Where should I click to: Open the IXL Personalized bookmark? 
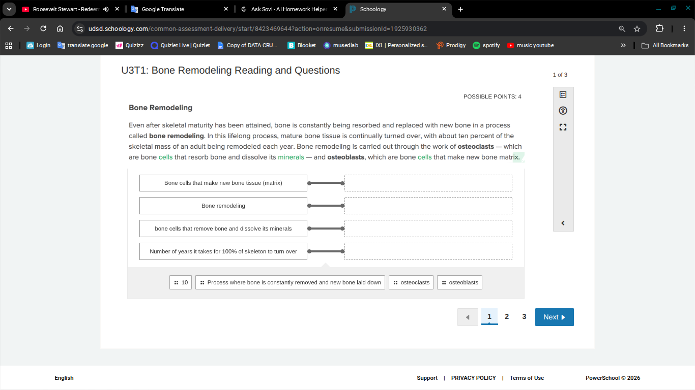pos(397,45)
